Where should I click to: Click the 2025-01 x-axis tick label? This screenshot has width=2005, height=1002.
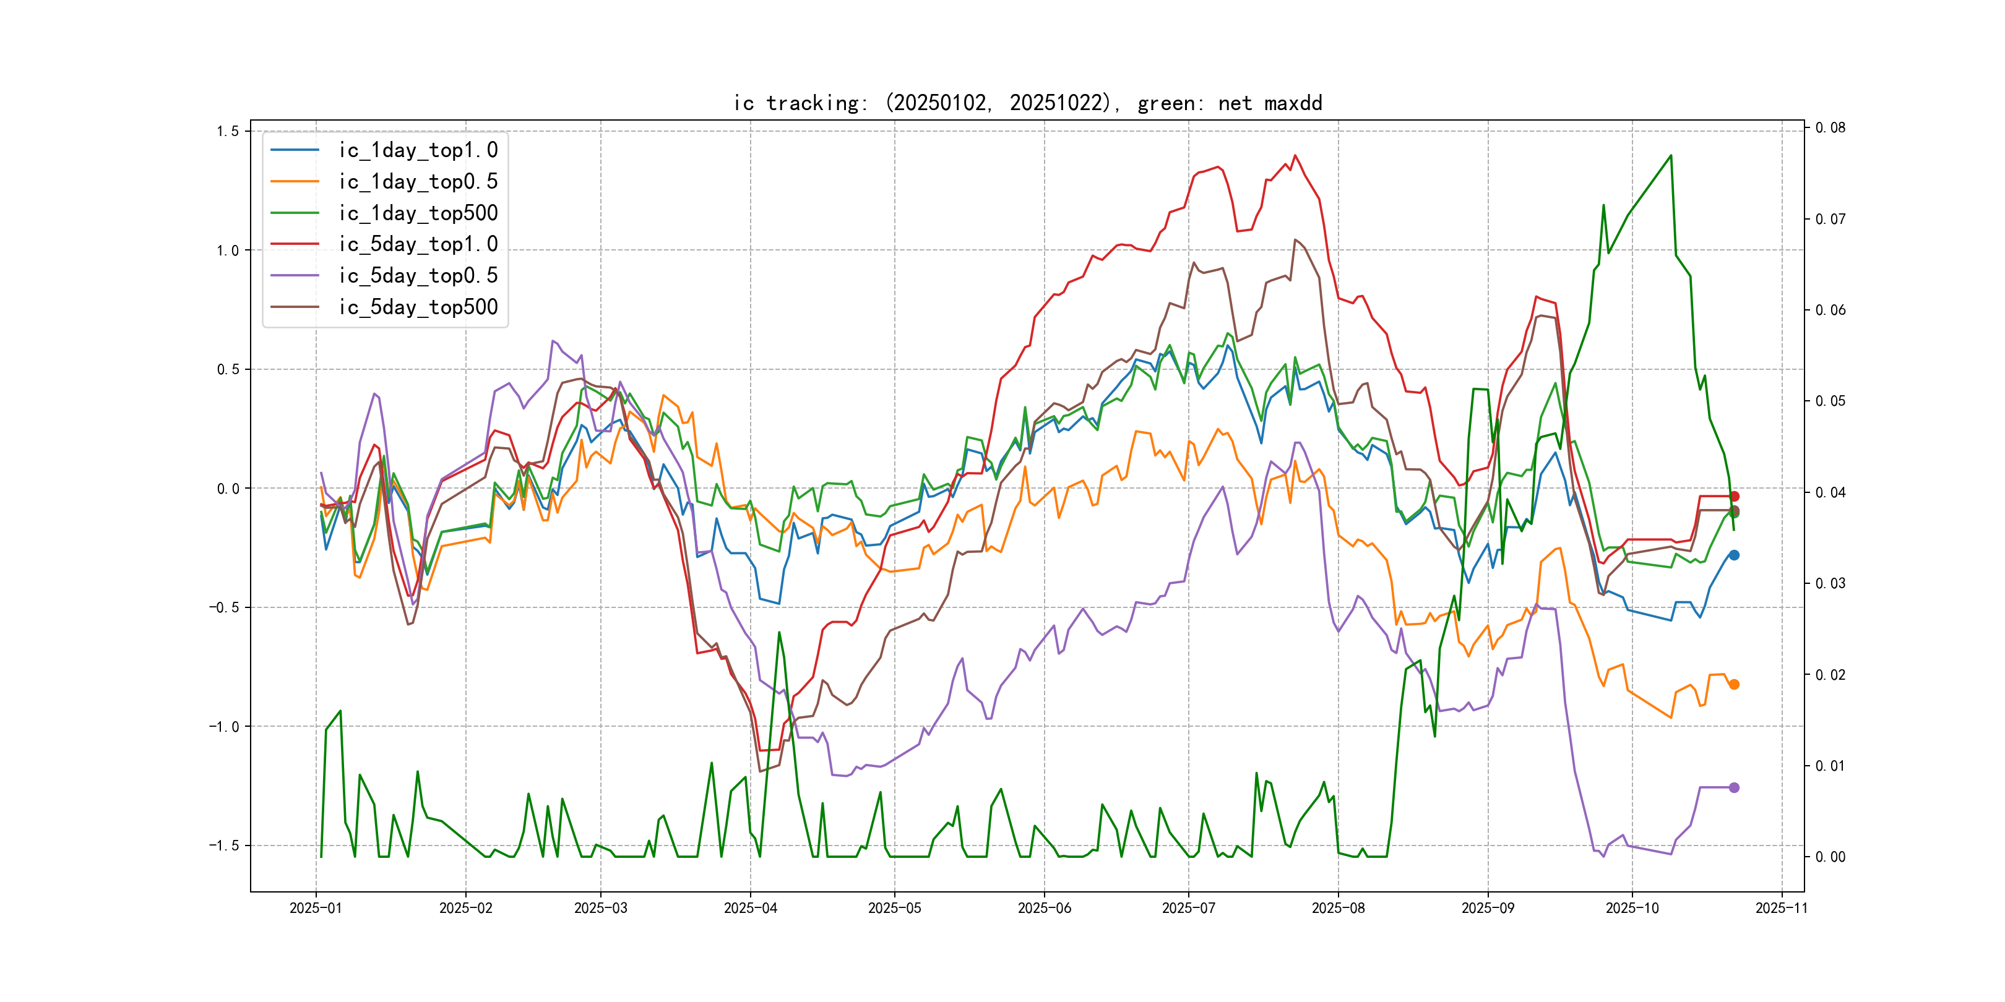coord(315,908)
